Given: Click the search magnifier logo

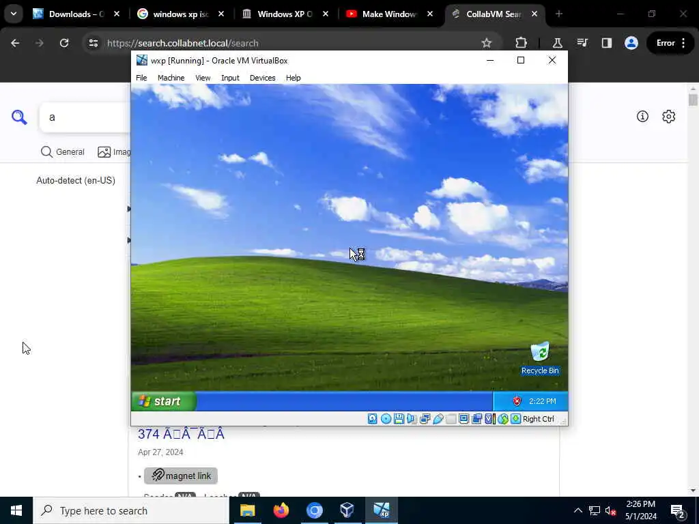Looking at the screenshot, I should 19,117.
